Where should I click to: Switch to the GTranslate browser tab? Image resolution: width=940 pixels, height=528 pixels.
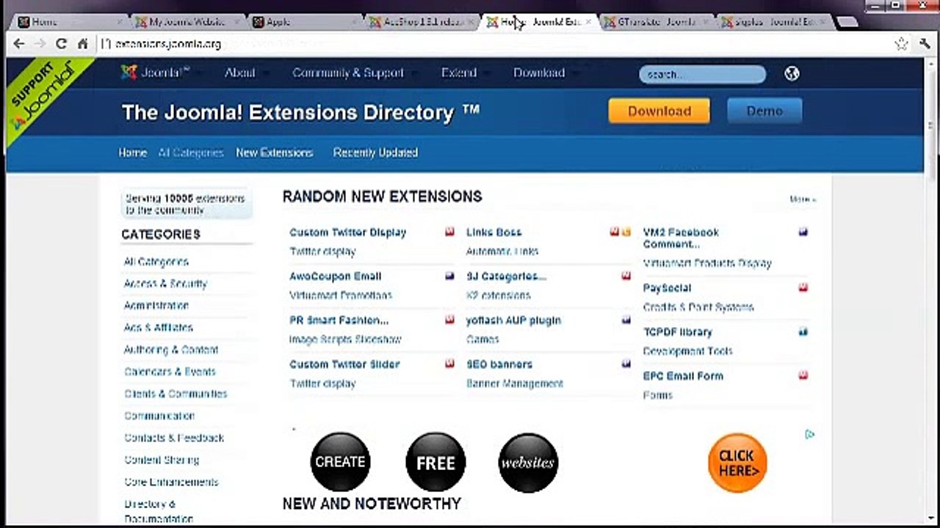[658, 22]
